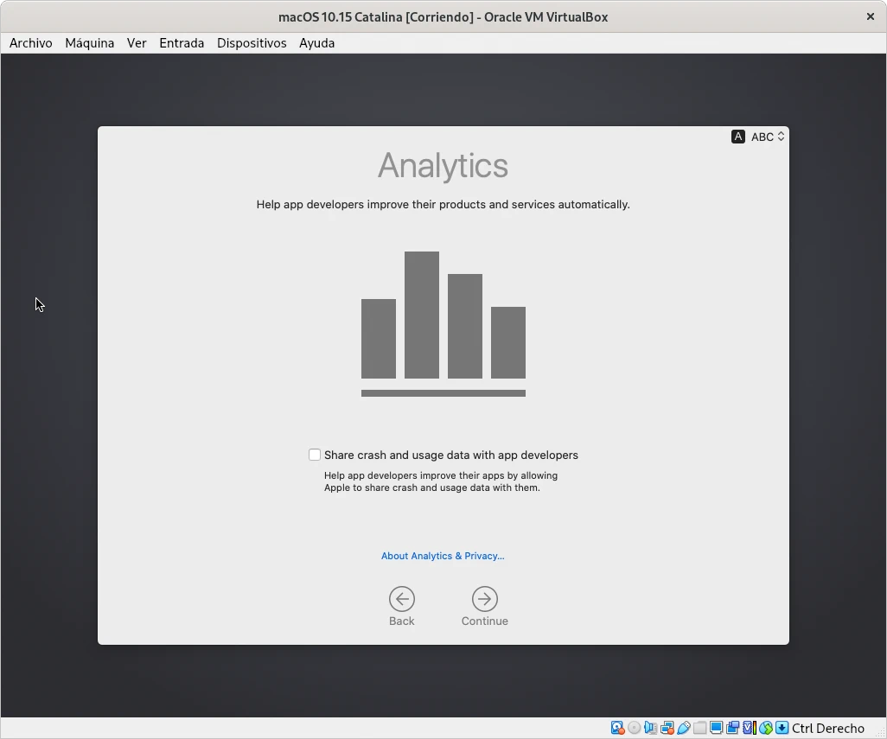The image size is (887, 739).
Task: Open the Máquina menu
Action: click(90, 42)
